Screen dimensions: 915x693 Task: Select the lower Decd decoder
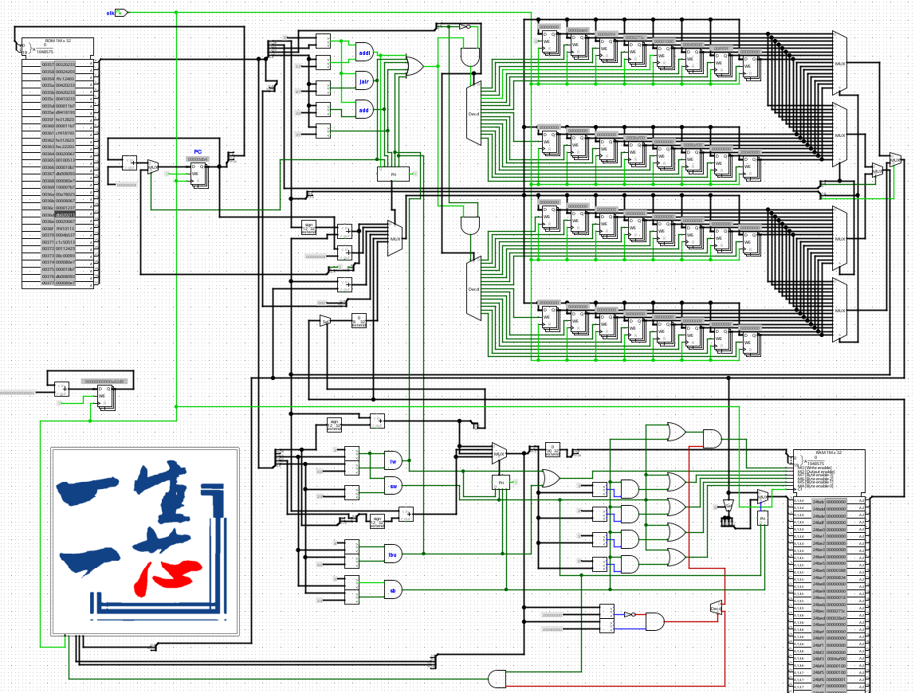pyautogui.click(x=473, y=288)
